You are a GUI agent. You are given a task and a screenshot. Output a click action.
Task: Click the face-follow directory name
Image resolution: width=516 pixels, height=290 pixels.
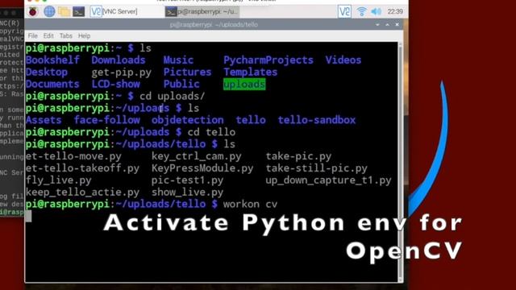[x=107, y=120]
